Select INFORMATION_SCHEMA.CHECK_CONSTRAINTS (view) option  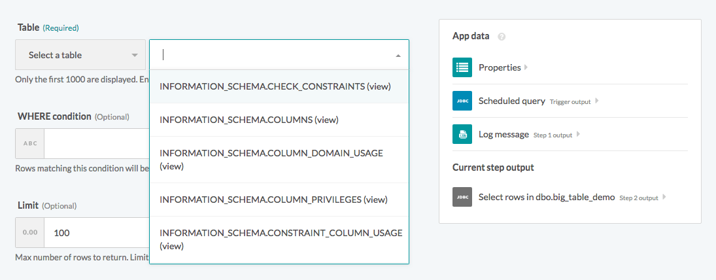coord(273,86)
